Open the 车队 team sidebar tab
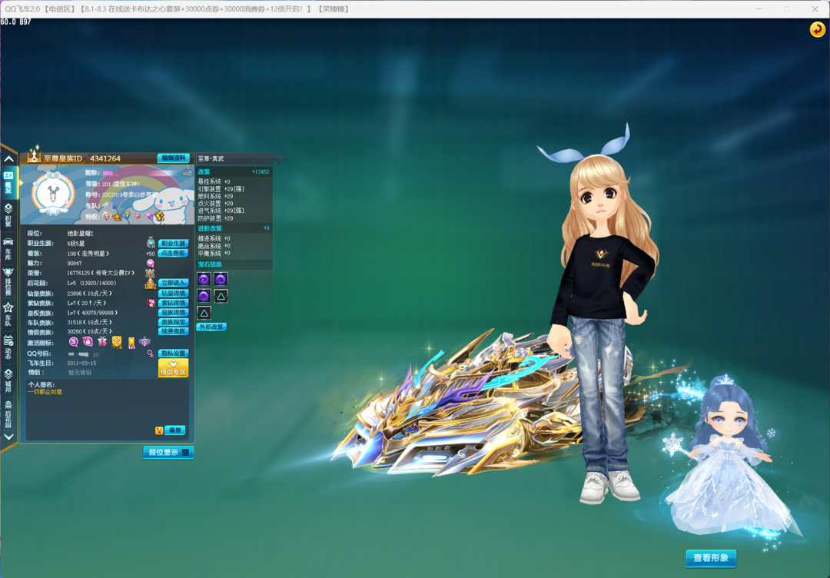Image resolution: width=830 pixels, height=578 pixels. [8, 314]
